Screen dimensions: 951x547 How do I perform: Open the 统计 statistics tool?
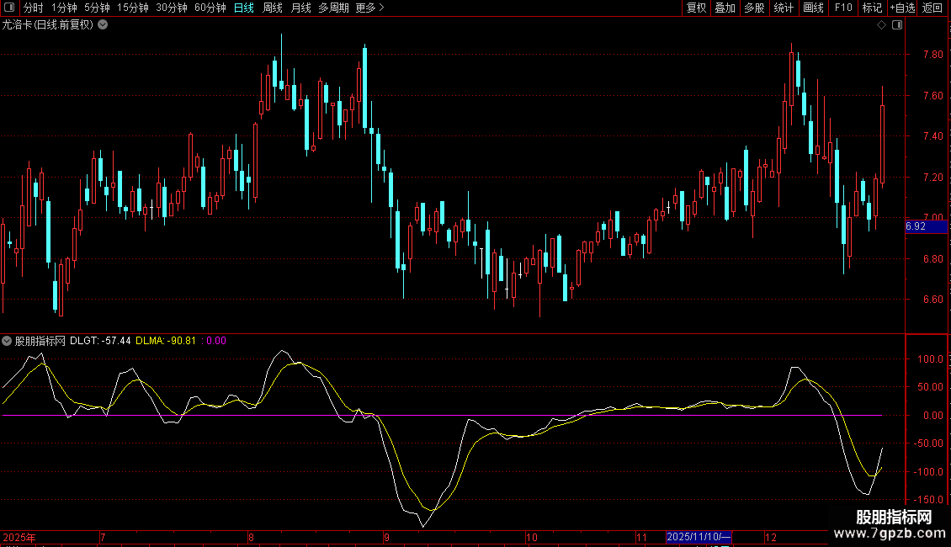coord(784,8)
